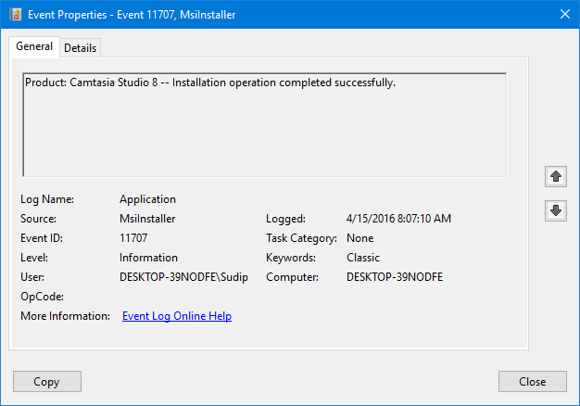Select the Computer value DESKTOP-39NODFE
This screenshot has height=406, width=580.
pos(395,277)
